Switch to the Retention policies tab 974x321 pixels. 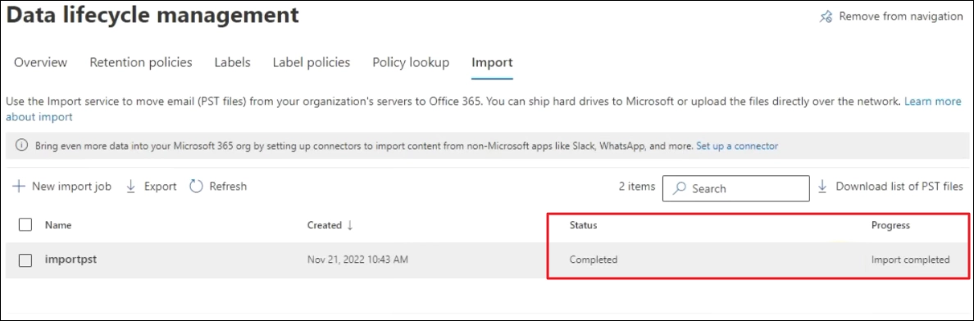pos(141,62)
